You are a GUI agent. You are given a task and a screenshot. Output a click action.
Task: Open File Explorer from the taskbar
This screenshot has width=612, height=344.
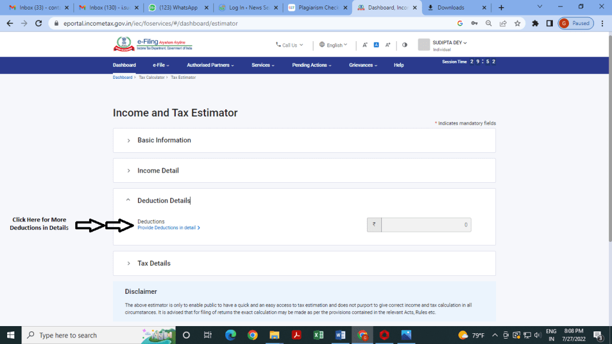tap(274, 335)
